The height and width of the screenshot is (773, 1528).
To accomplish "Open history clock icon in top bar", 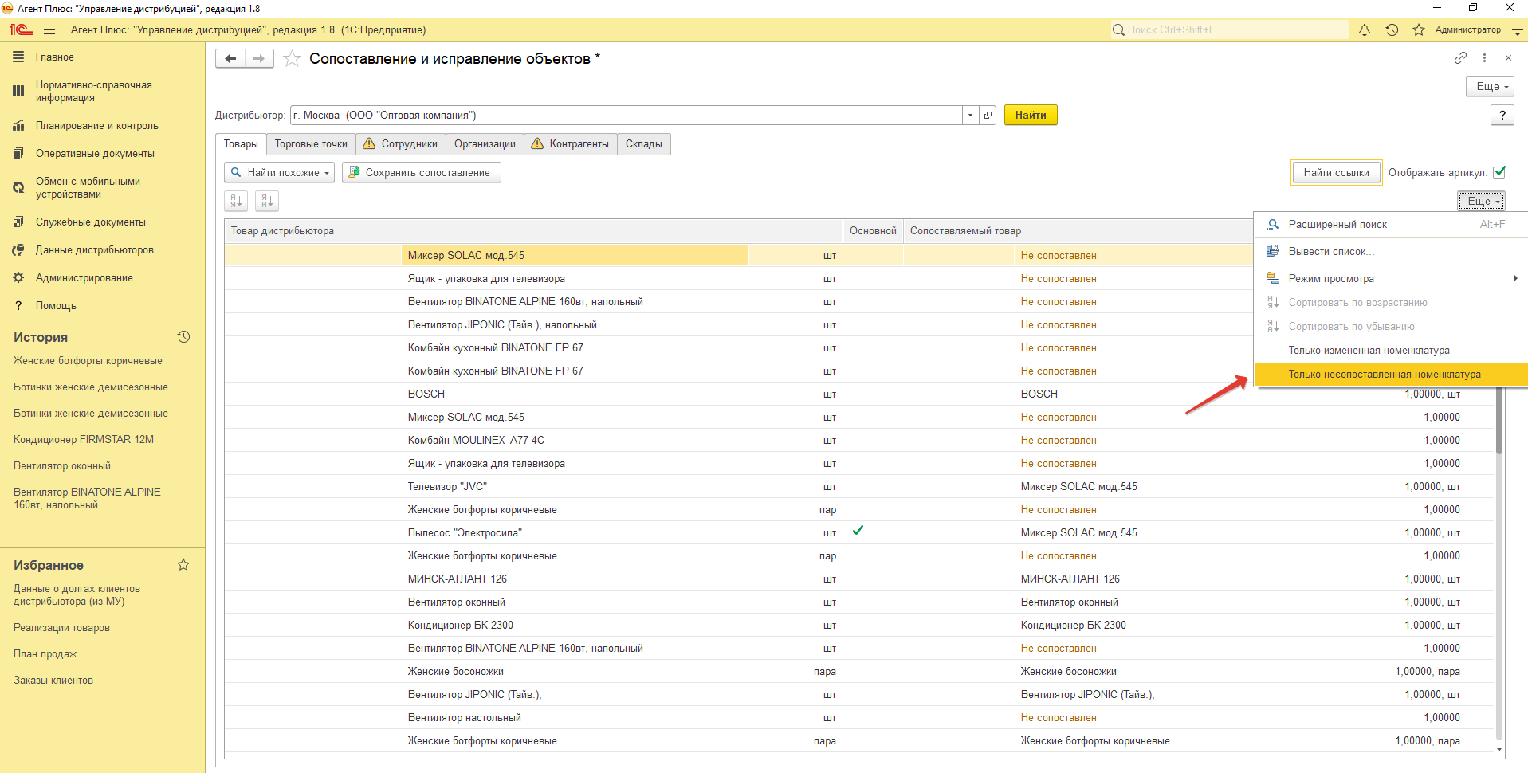I will [x=1392, y=30].
